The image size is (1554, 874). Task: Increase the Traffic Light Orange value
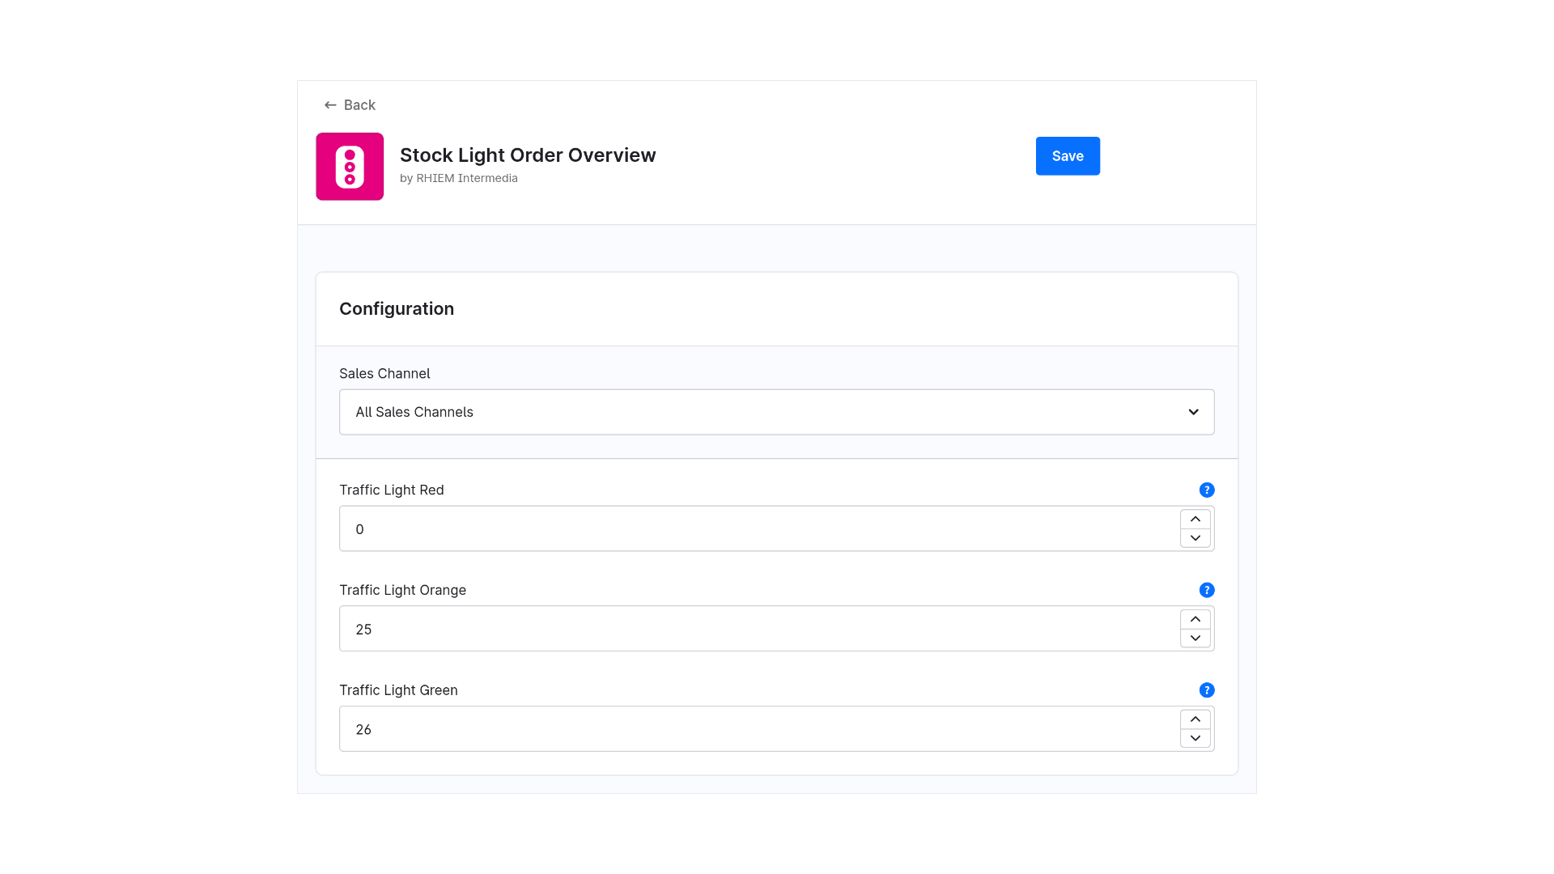click(x=1195, y=619)
